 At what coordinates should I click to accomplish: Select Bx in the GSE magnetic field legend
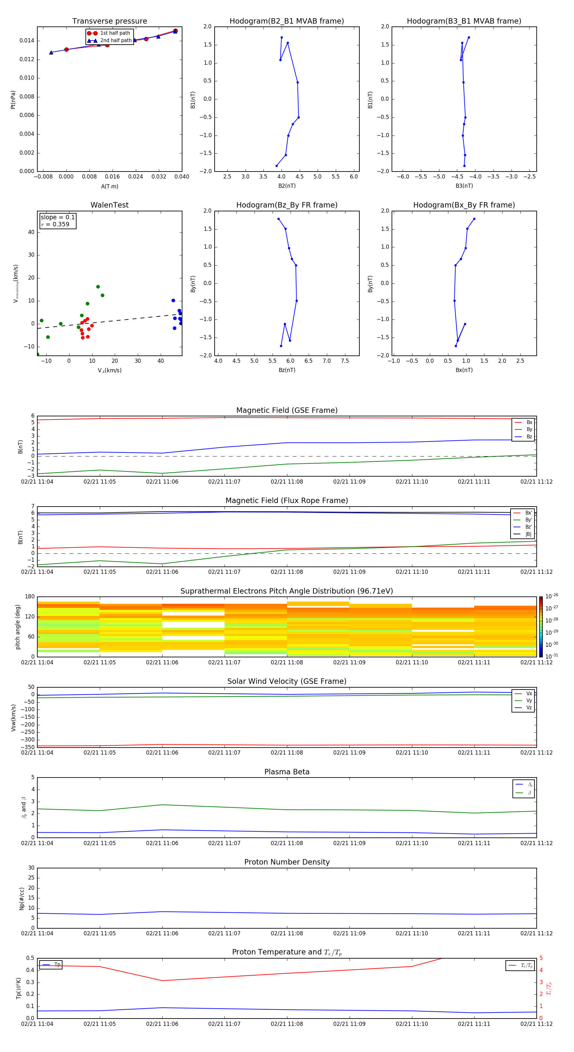click(523, 423)
